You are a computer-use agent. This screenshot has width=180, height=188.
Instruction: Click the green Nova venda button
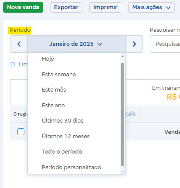point(23,7)
